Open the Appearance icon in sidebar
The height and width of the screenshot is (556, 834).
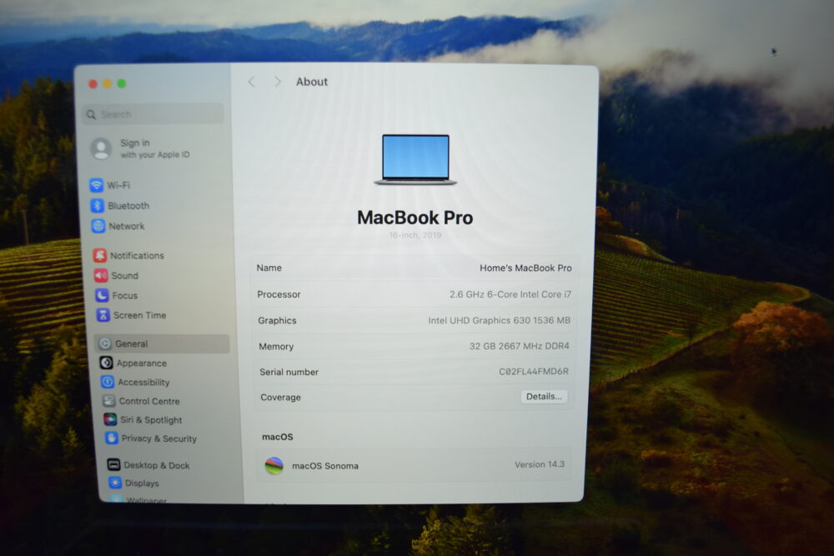(x=107, y=363)
